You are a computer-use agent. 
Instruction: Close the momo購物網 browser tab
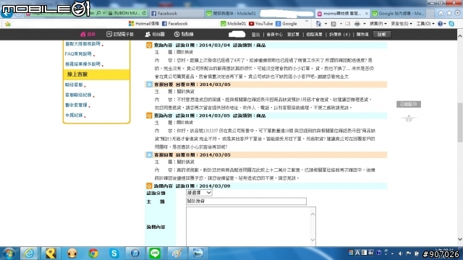click(x=367, y=14)
